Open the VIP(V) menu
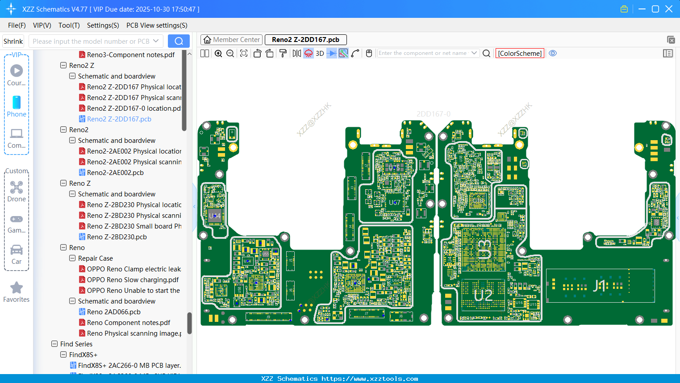680x383 pixels. coord(42,25)
